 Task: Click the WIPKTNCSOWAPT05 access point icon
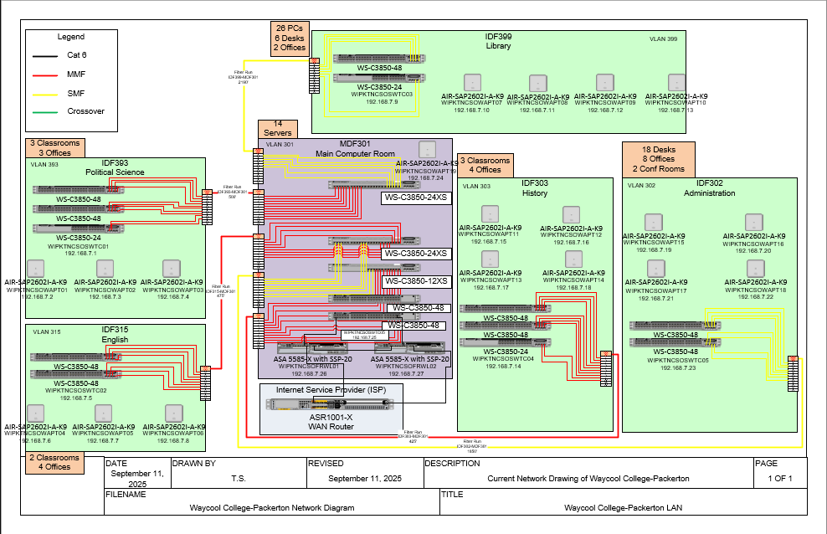coord(104,413)
